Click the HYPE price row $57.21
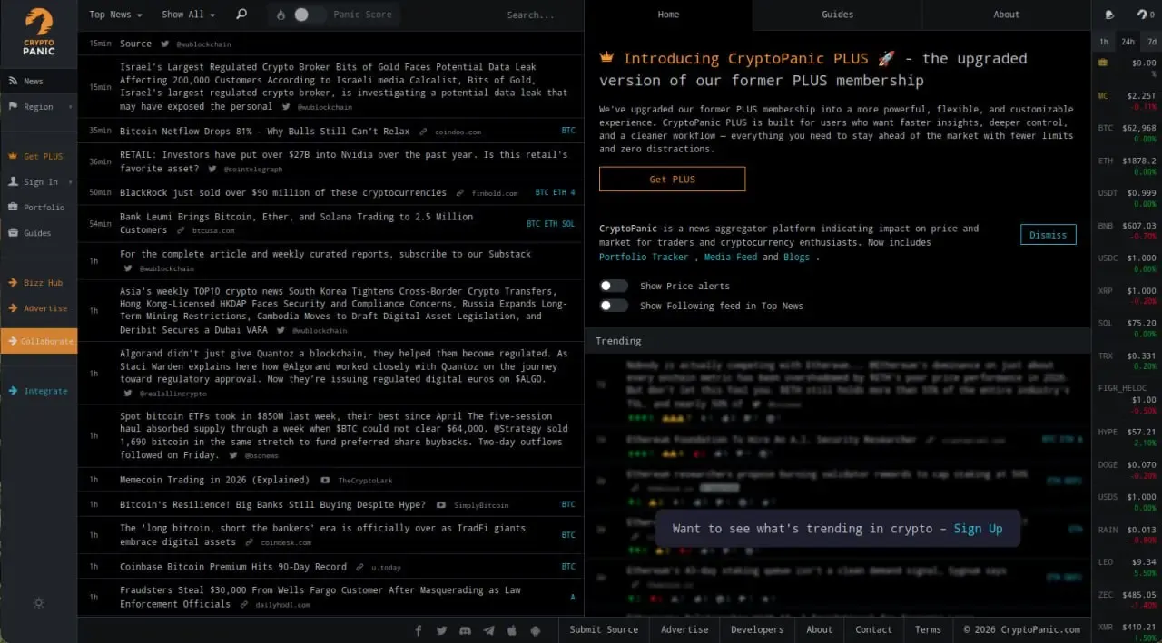 [x=1127, y=437]
